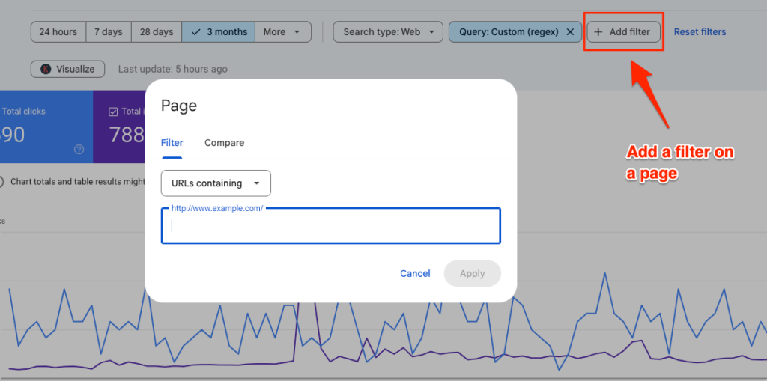Open the Search type: Web filter
This screenshot has width=767, height=381.
click(x=382, y=32)
